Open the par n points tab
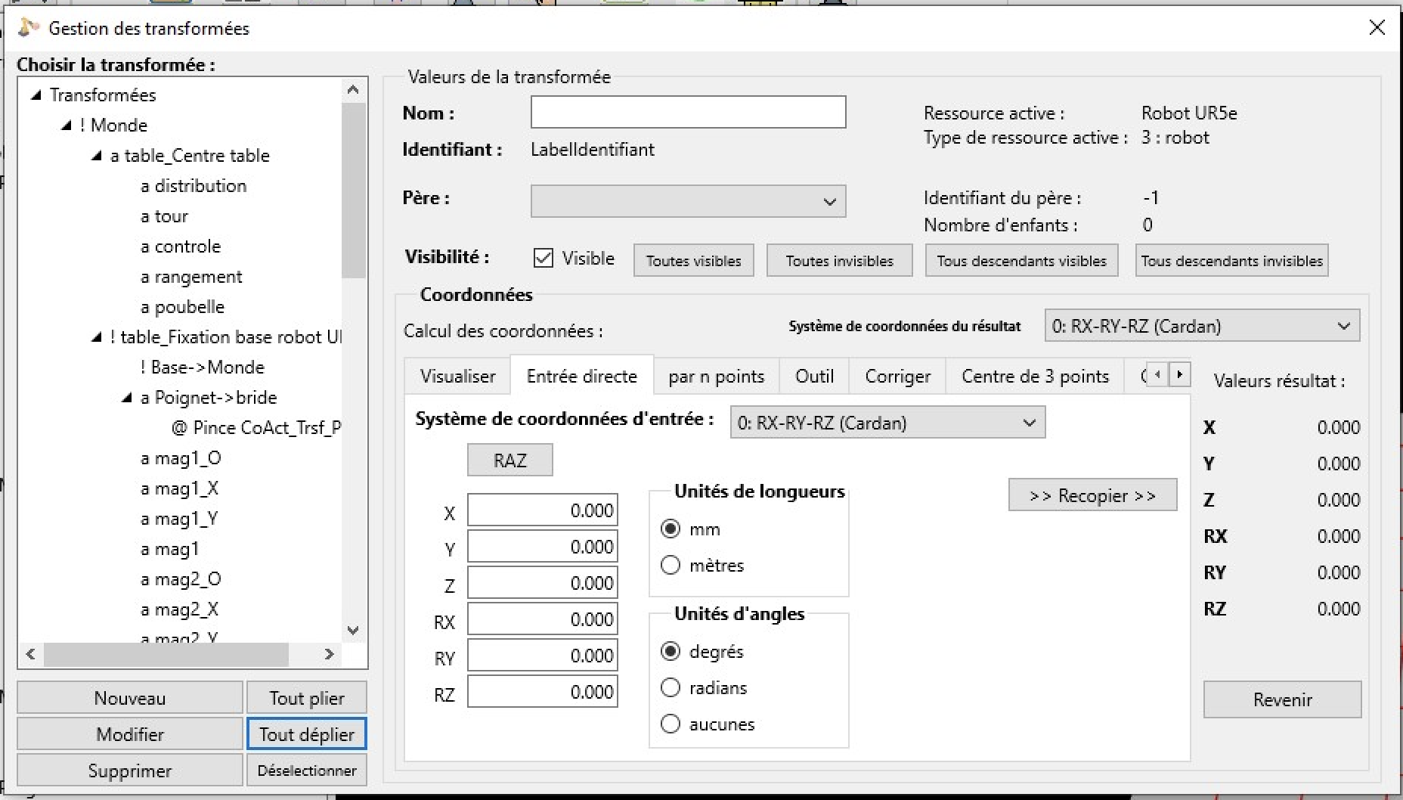1403x800 pixels. click(x=715, y=377)
